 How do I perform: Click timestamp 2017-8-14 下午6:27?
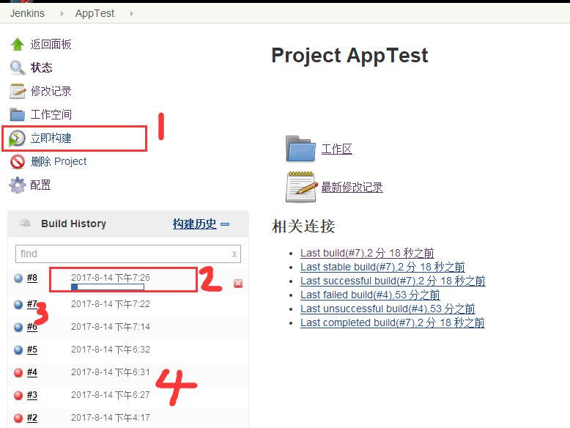[x=111, y=395]
